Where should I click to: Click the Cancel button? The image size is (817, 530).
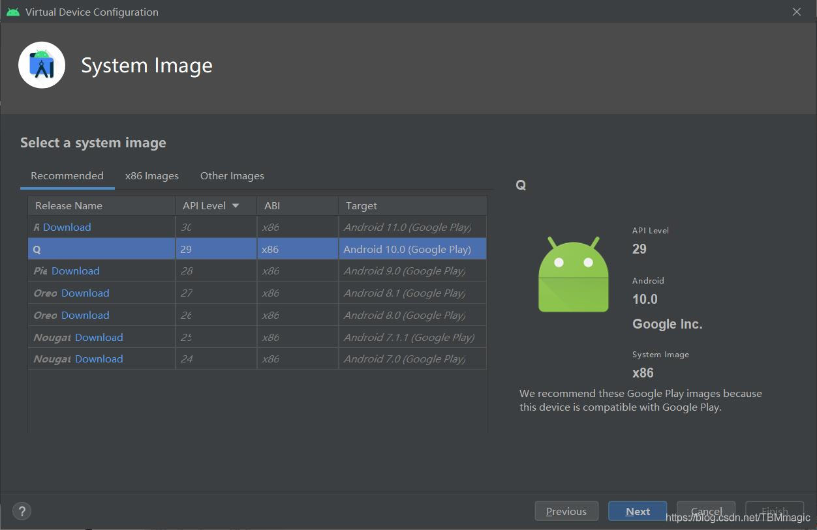click(706, 511)
